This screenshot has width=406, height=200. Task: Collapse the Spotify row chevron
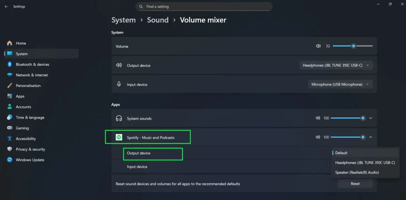(371, 137)
